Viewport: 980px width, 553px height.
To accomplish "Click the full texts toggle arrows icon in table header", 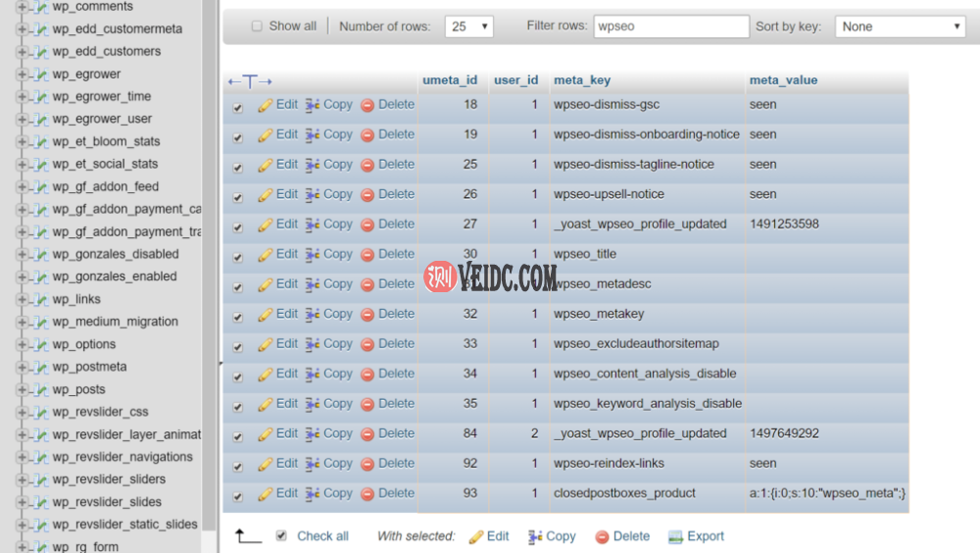I will tap(250, 81).
